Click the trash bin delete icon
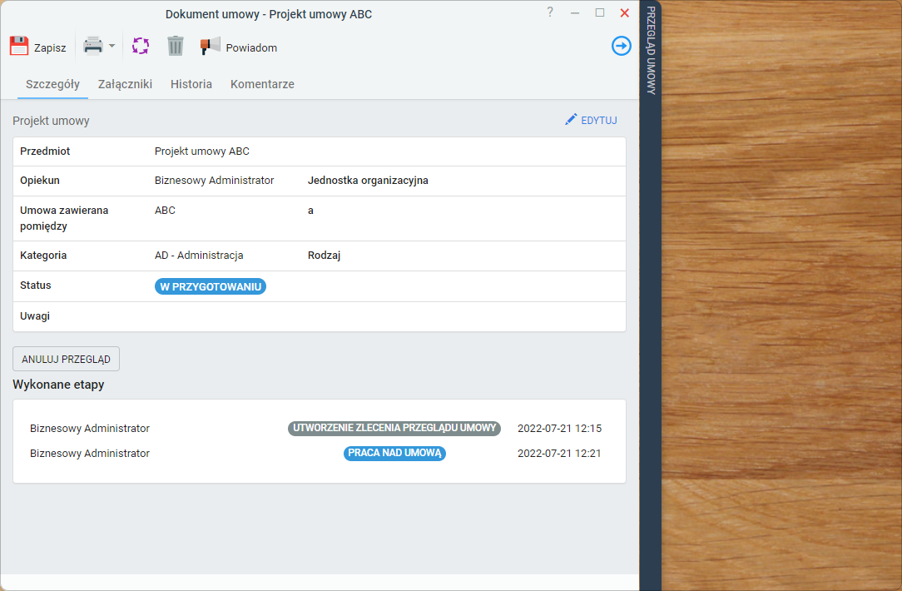The width and height of the screenshot is (902, 591). (x=176, y=46)
